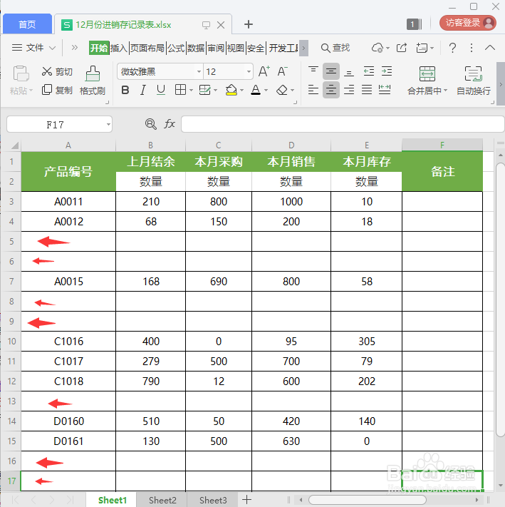This screenshot has height=507, width=505.
Task: Click the cloud sync icon
Action: [377, 48]
